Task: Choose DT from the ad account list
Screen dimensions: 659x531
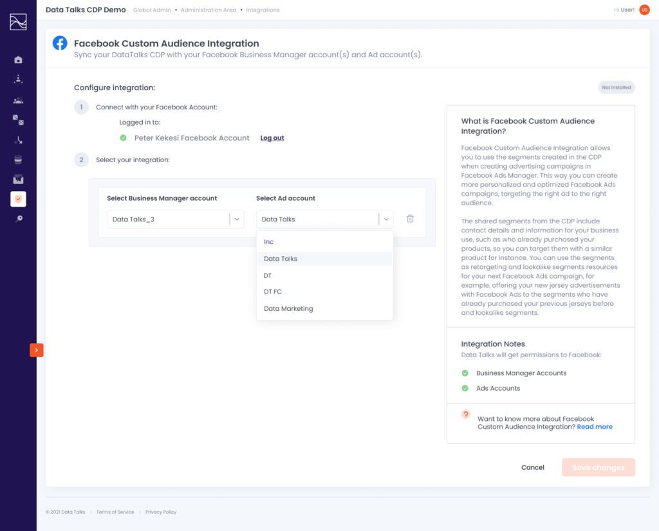Action: pos(325,275)
